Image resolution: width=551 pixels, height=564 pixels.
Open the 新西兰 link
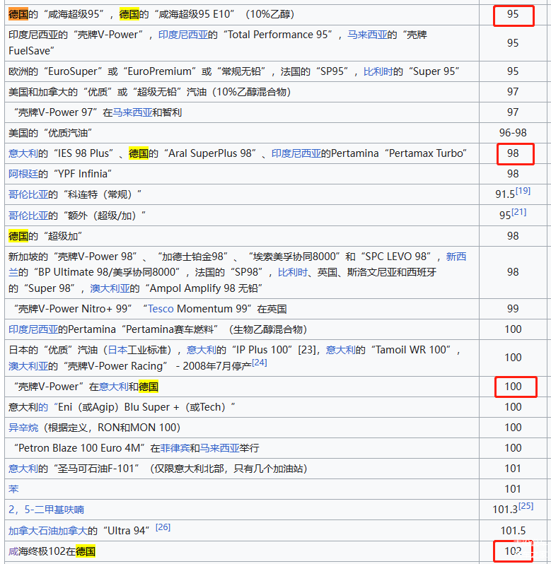(456, 257)
